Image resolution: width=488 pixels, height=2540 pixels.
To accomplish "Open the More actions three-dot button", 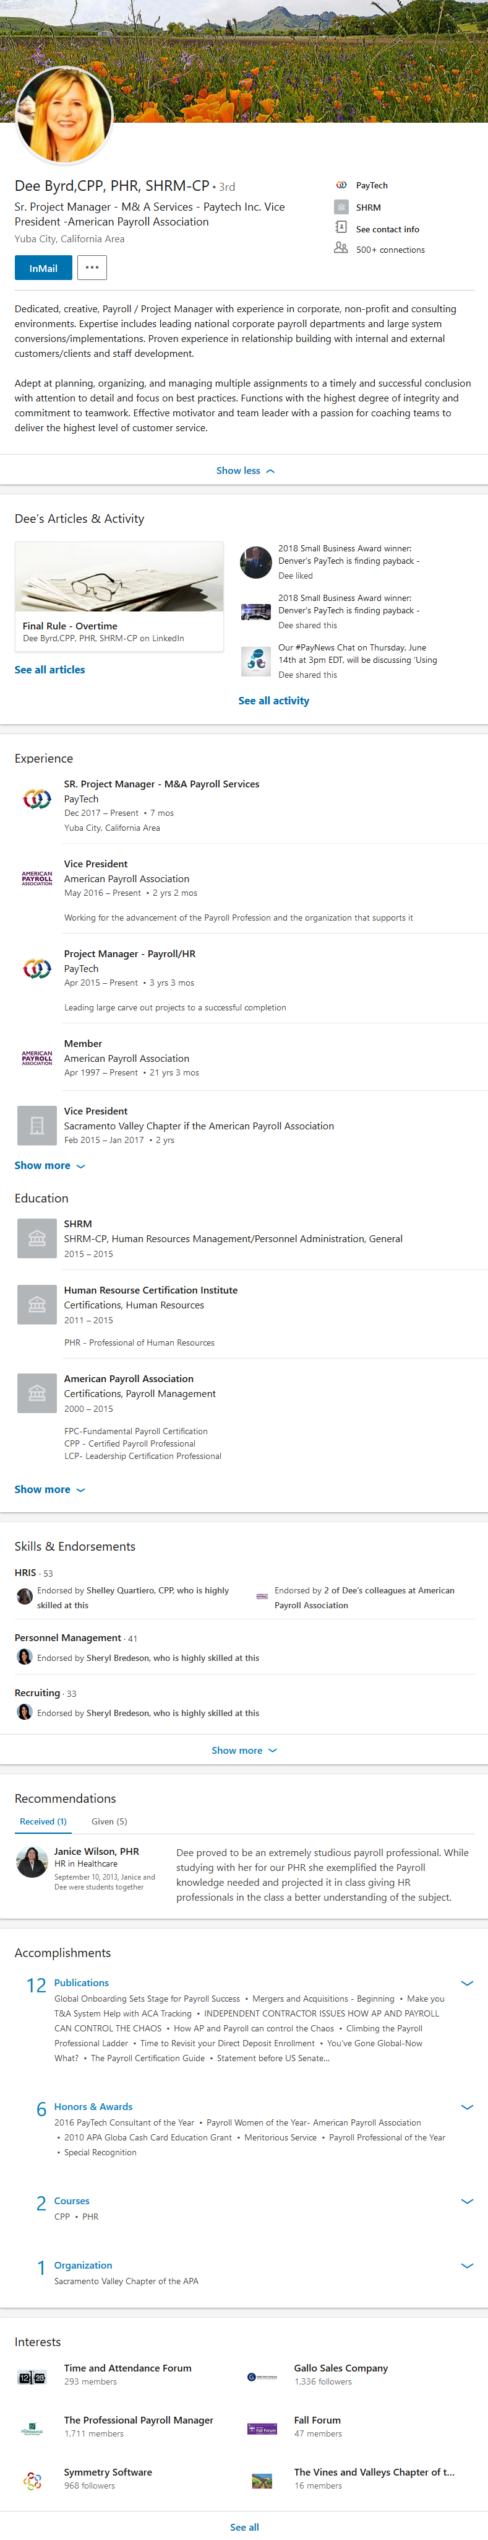I will click(92, 267).
